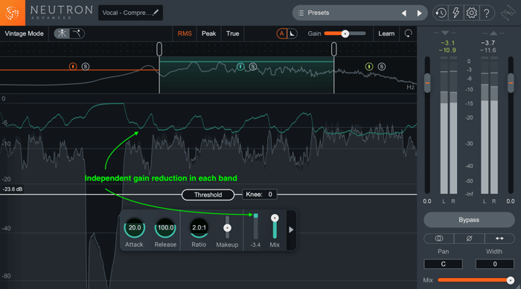Viewport: 521px width, 289px height.
Task: Click the input peak reading -3.1
Action: pos(447,43)
